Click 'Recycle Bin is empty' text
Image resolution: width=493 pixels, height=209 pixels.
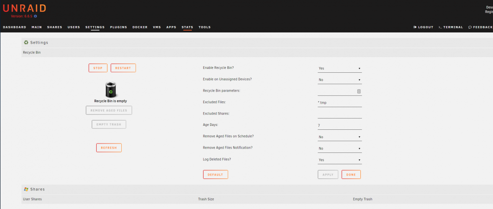pyautogui.click(x=110, y=101)
